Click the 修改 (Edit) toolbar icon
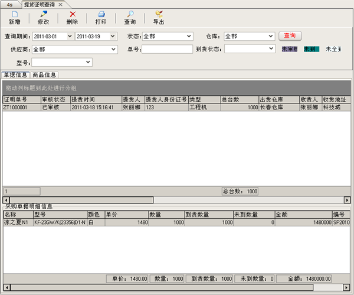Viewport: 354px width, 295px height. click(x=43, y=14)
